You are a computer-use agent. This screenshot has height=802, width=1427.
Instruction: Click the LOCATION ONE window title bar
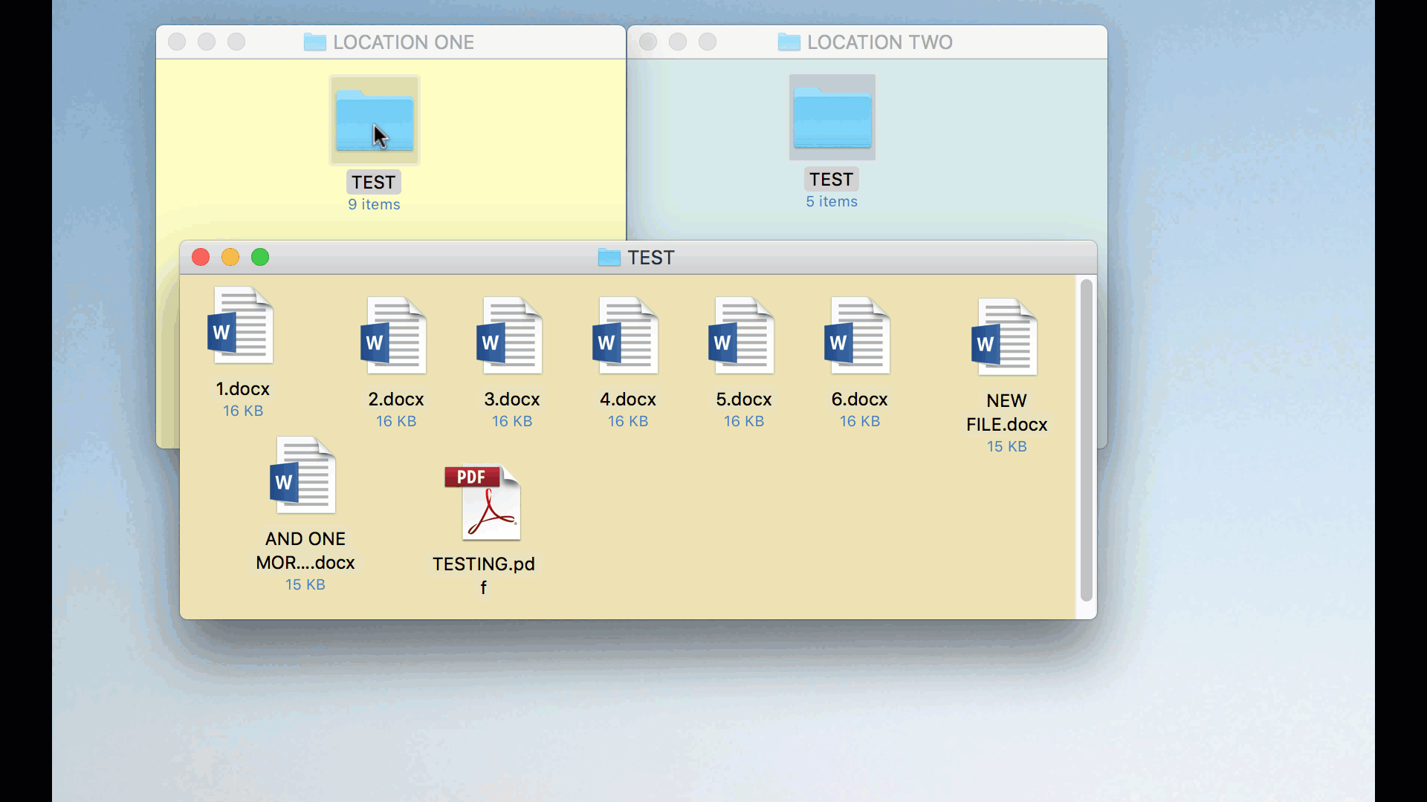[403, 42]
